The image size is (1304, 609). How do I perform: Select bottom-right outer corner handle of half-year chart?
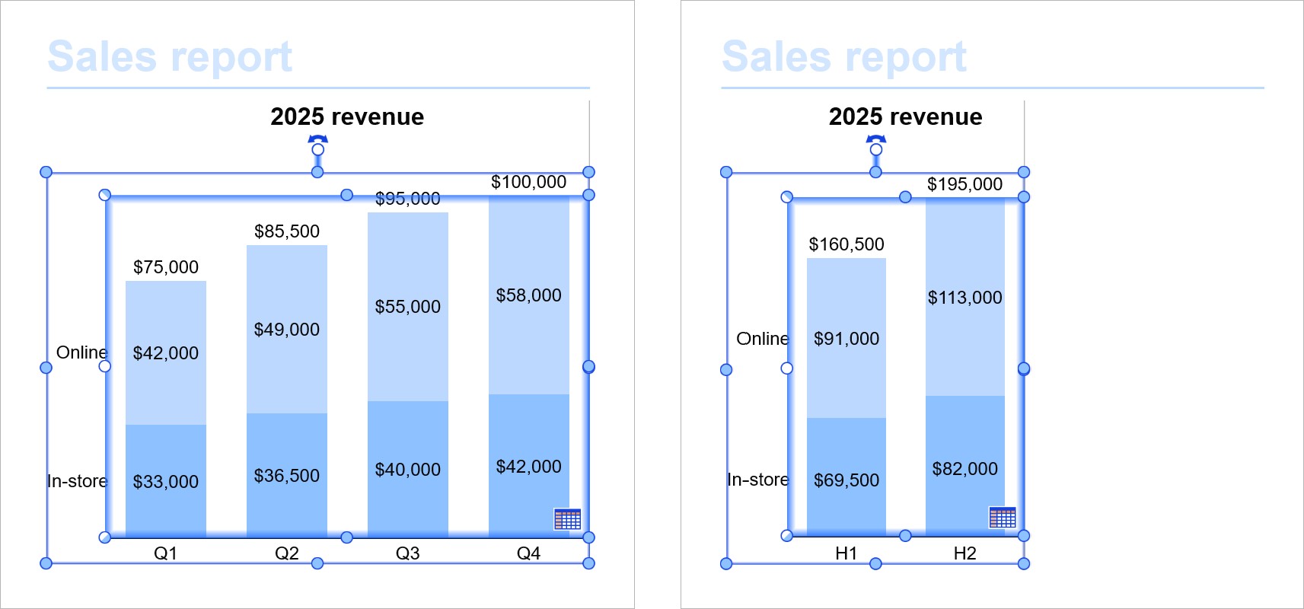(1023, 563)
